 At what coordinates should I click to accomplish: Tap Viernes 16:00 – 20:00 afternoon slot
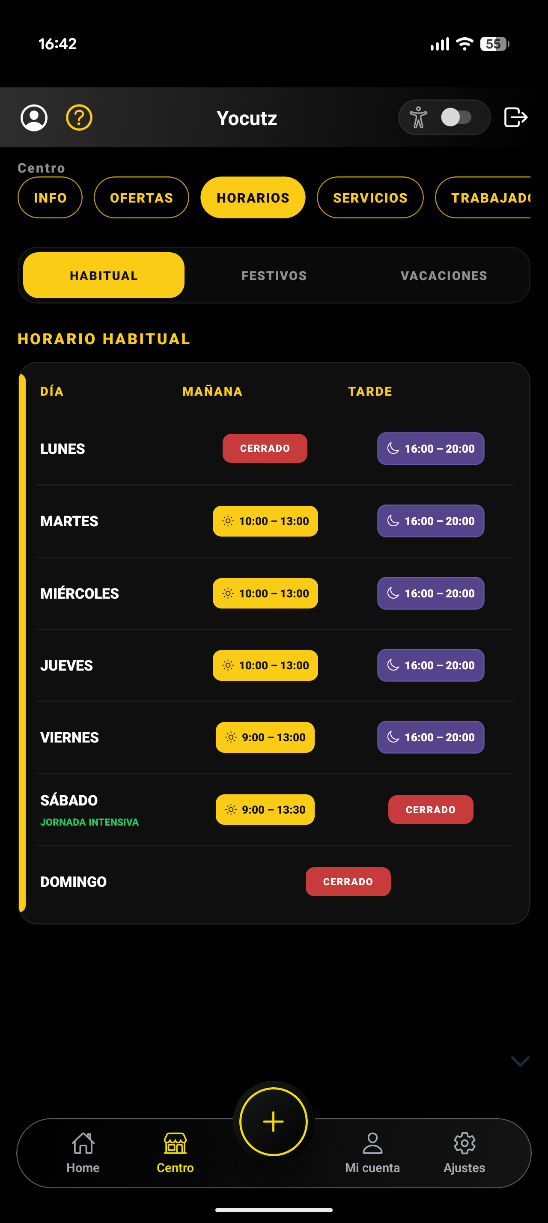pyautogui.click(x=431, y=737)
